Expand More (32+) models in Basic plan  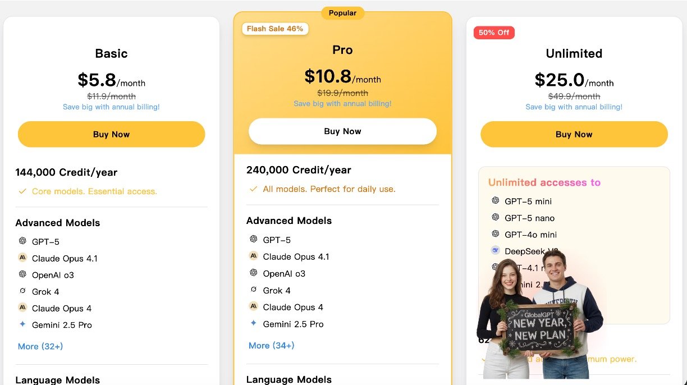click(40, 346)
